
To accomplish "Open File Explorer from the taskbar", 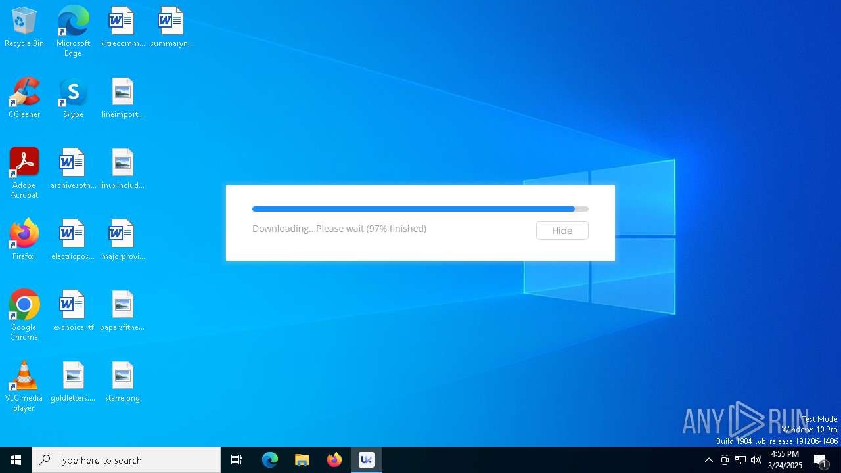I will click(x=302, y=460).
